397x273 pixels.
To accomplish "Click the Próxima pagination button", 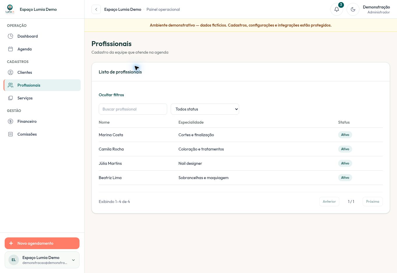I will pos(373,202).
